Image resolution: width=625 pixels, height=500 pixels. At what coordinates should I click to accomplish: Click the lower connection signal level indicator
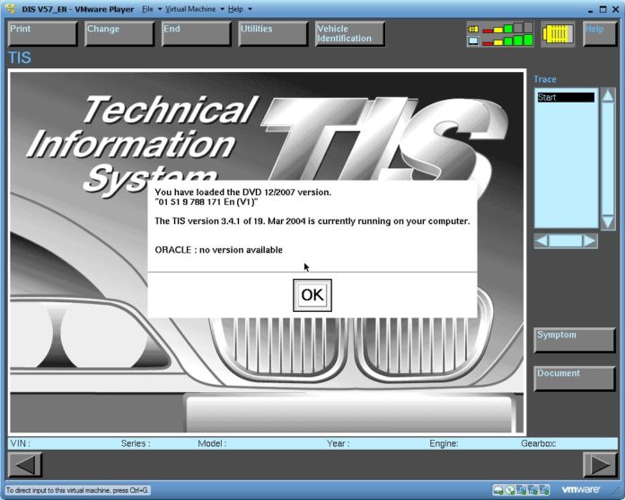coord(508,40)
